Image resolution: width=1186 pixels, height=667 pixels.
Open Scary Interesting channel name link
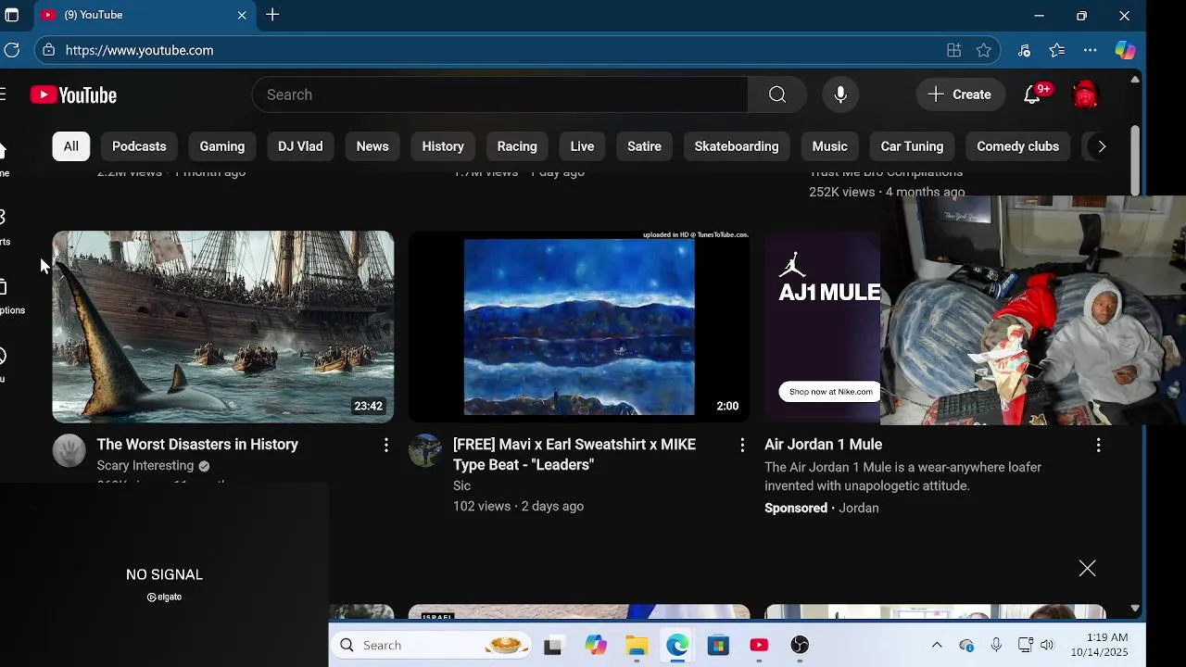click(x=145, y=466)
